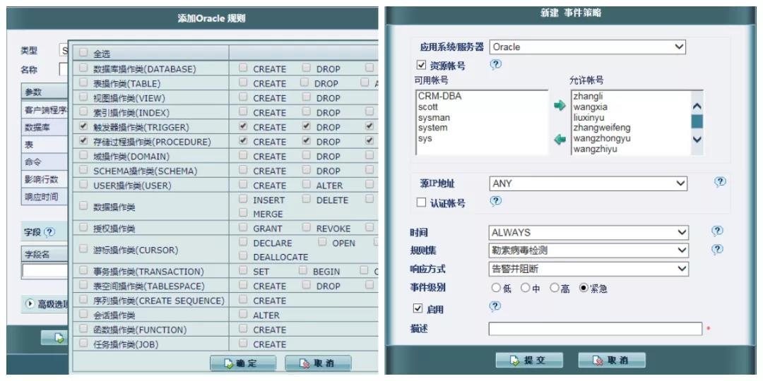The height and width of the screenshot is (381, 763).
Task: Open help icon beside 源IP地址 dropdown
Action: point(719,182)
